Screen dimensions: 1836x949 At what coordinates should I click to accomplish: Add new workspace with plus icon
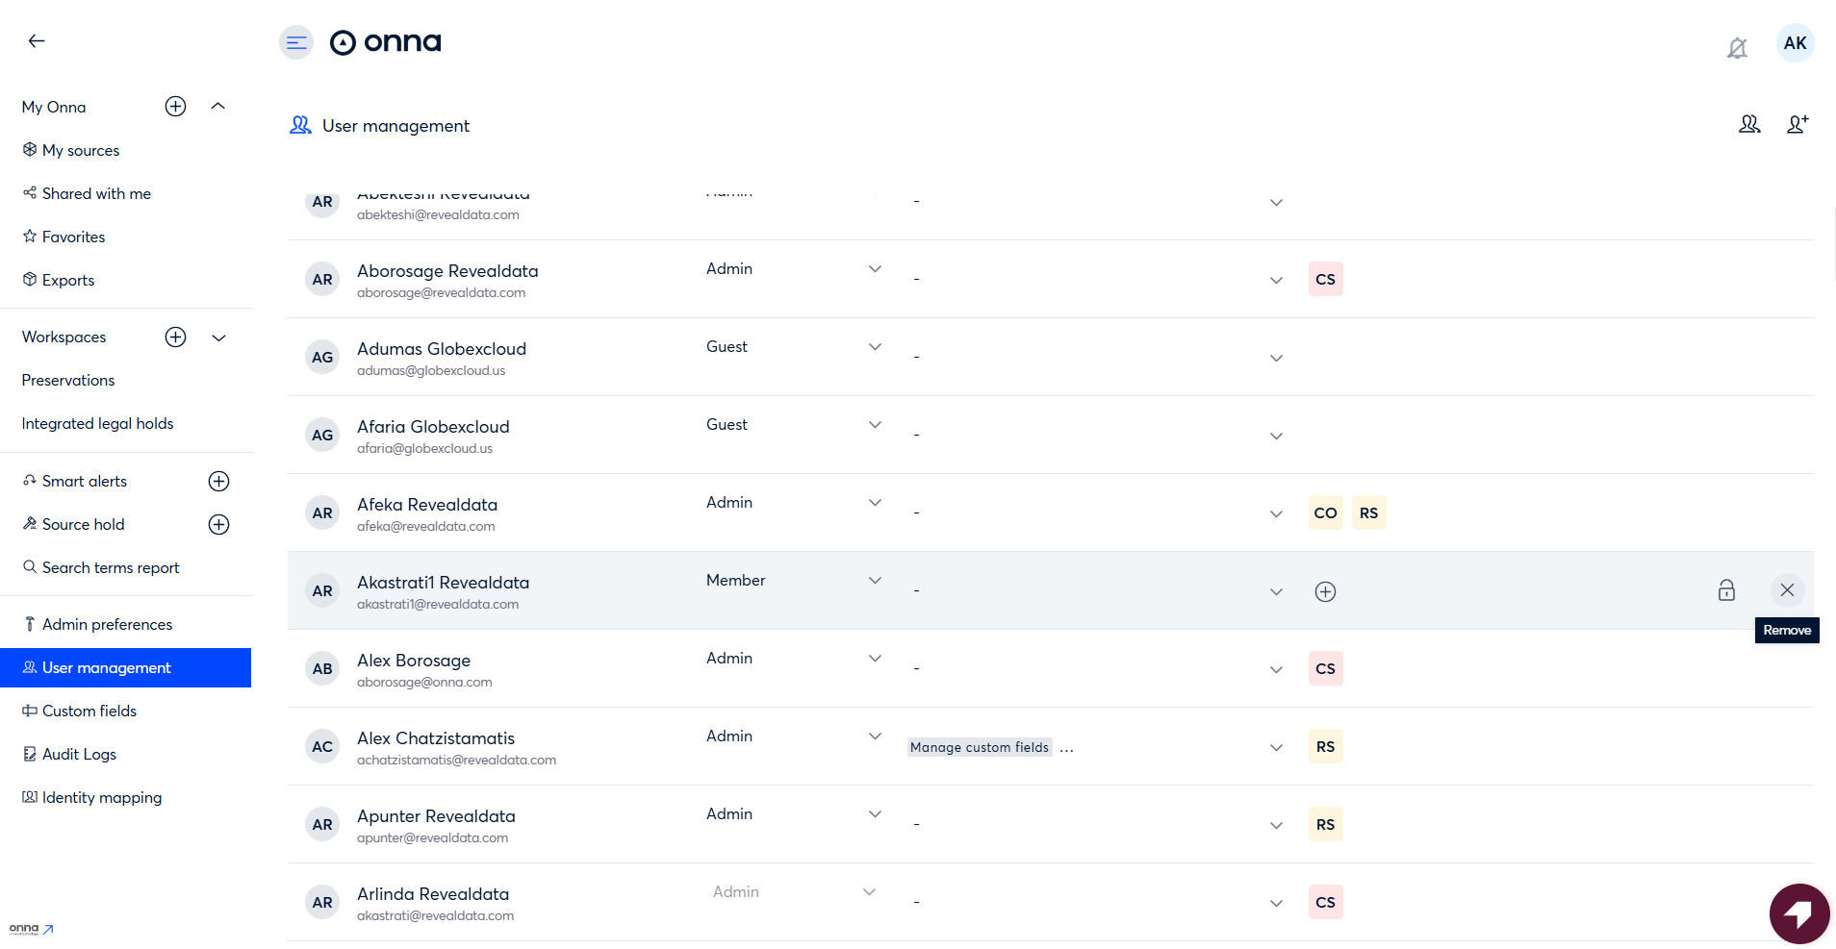(175, 337)
